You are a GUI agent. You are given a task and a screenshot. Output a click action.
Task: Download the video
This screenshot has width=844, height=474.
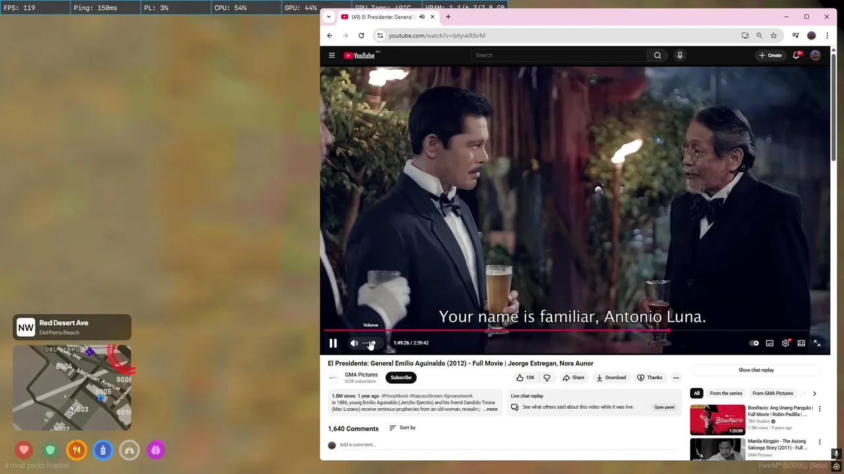pyautogui.click(x=611, y=377)
